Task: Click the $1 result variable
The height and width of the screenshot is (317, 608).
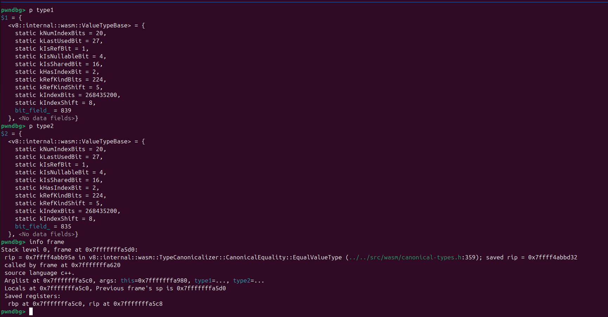Action: point(4,18)
